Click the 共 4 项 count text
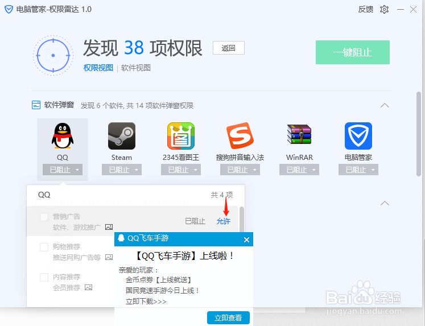This screenshot has height=326, width=425. (222, 195)
